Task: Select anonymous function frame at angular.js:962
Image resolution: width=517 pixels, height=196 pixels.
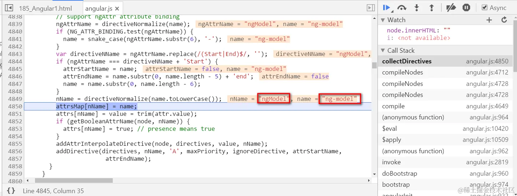Action: coord(445,151)
